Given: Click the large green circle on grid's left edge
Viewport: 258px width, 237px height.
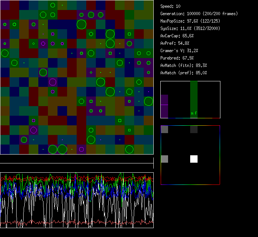Looking at the screenshot, I should 5,53.
